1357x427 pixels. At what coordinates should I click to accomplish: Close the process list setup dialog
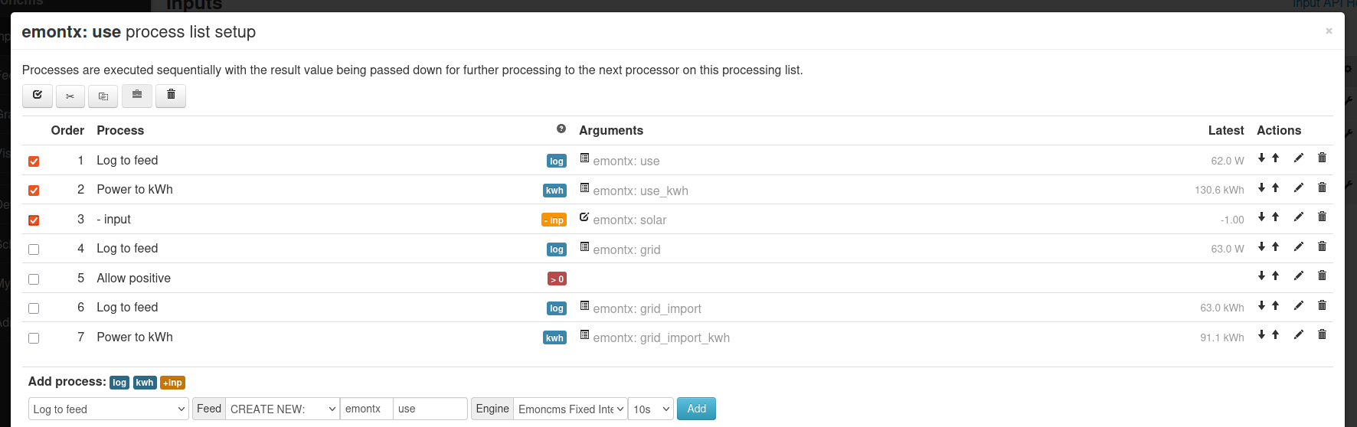(1329, 31)
